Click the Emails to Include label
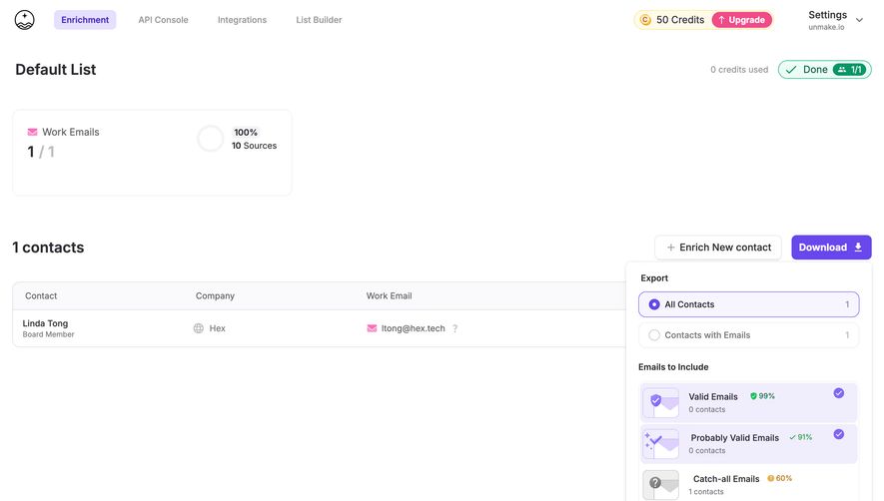 click(x=673, y=367)
